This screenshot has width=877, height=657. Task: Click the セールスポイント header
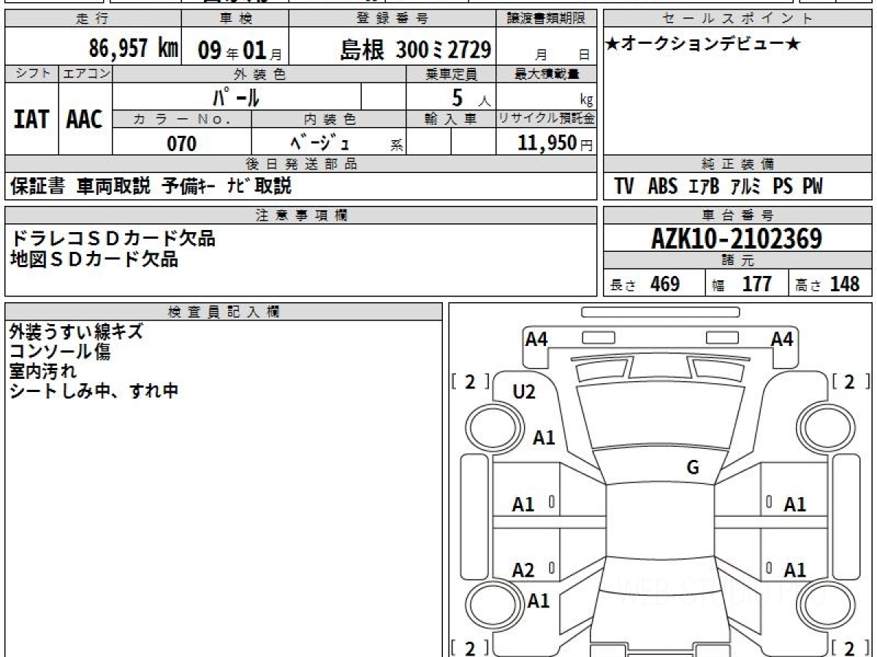pyautogui.click(x=737, y=19)
